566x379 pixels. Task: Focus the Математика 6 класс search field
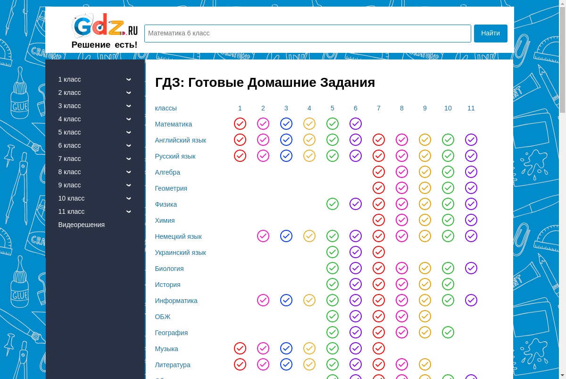[x=308, y=34]
